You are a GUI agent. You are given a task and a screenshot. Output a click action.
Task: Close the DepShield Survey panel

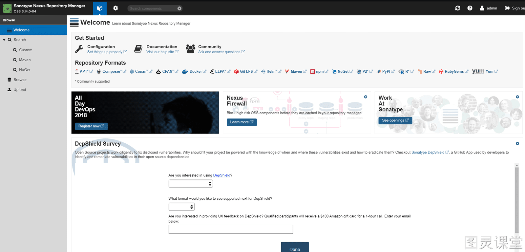[517, 144]
